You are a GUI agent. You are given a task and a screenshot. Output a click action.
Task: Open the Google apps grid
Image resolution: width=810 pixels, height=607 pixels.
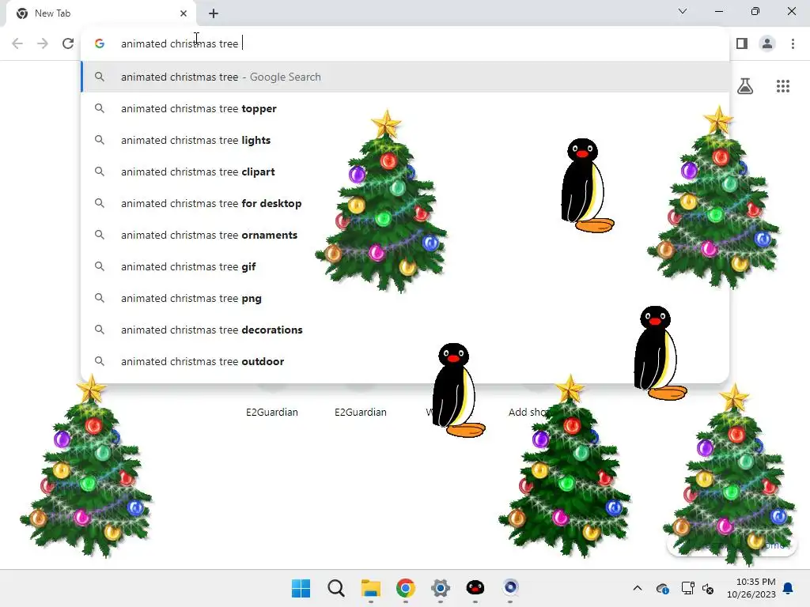783,85
